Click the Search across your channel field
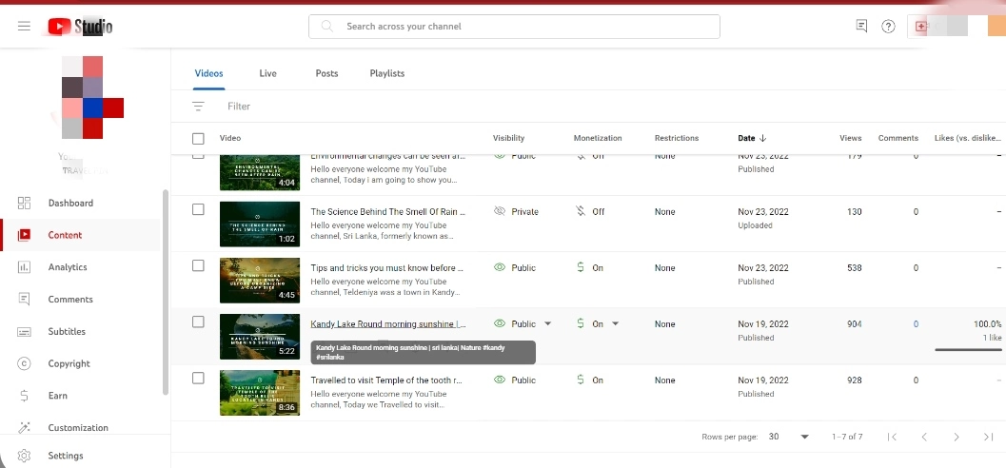This screenshot has height=468, width=1006. click(514, 27)
